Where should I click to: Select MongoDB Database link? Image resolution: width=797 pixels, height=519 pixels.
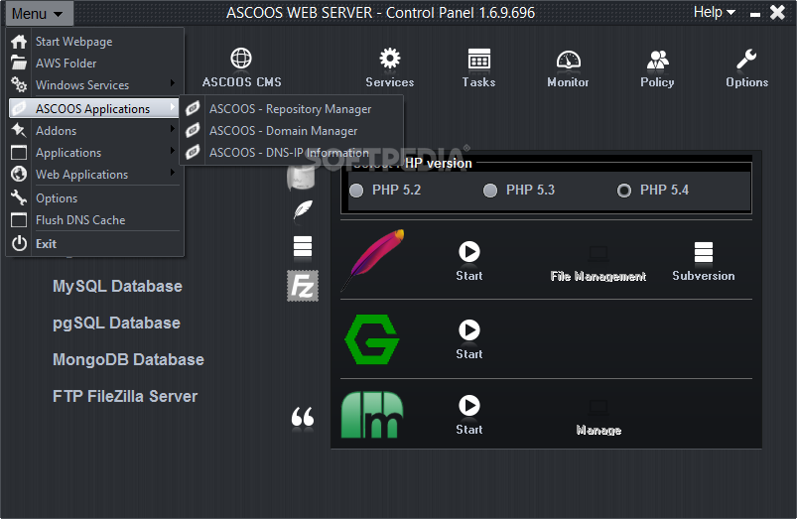(128, 360)
